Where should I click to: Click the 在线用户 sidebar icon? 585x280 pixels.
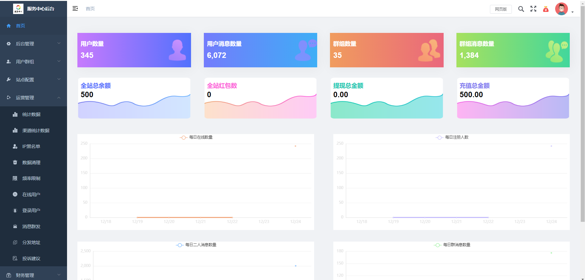click(x=15, y=194)
